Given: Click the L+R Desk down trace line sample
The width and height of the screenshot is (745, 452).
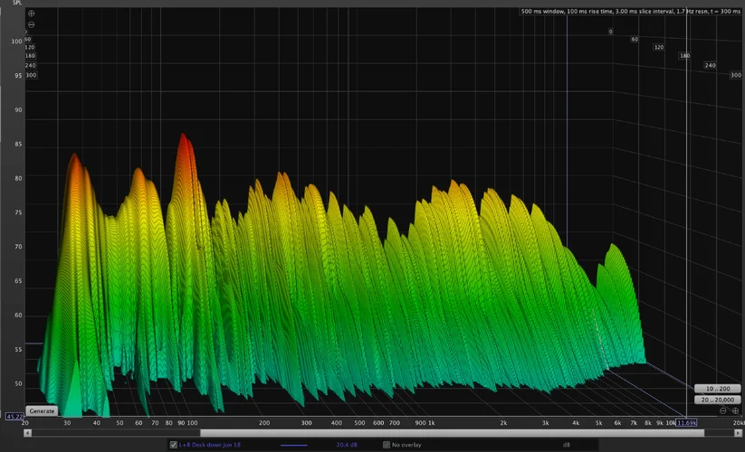Looking at the screenshot, I should pyautogui.click(x=293, y=445).
